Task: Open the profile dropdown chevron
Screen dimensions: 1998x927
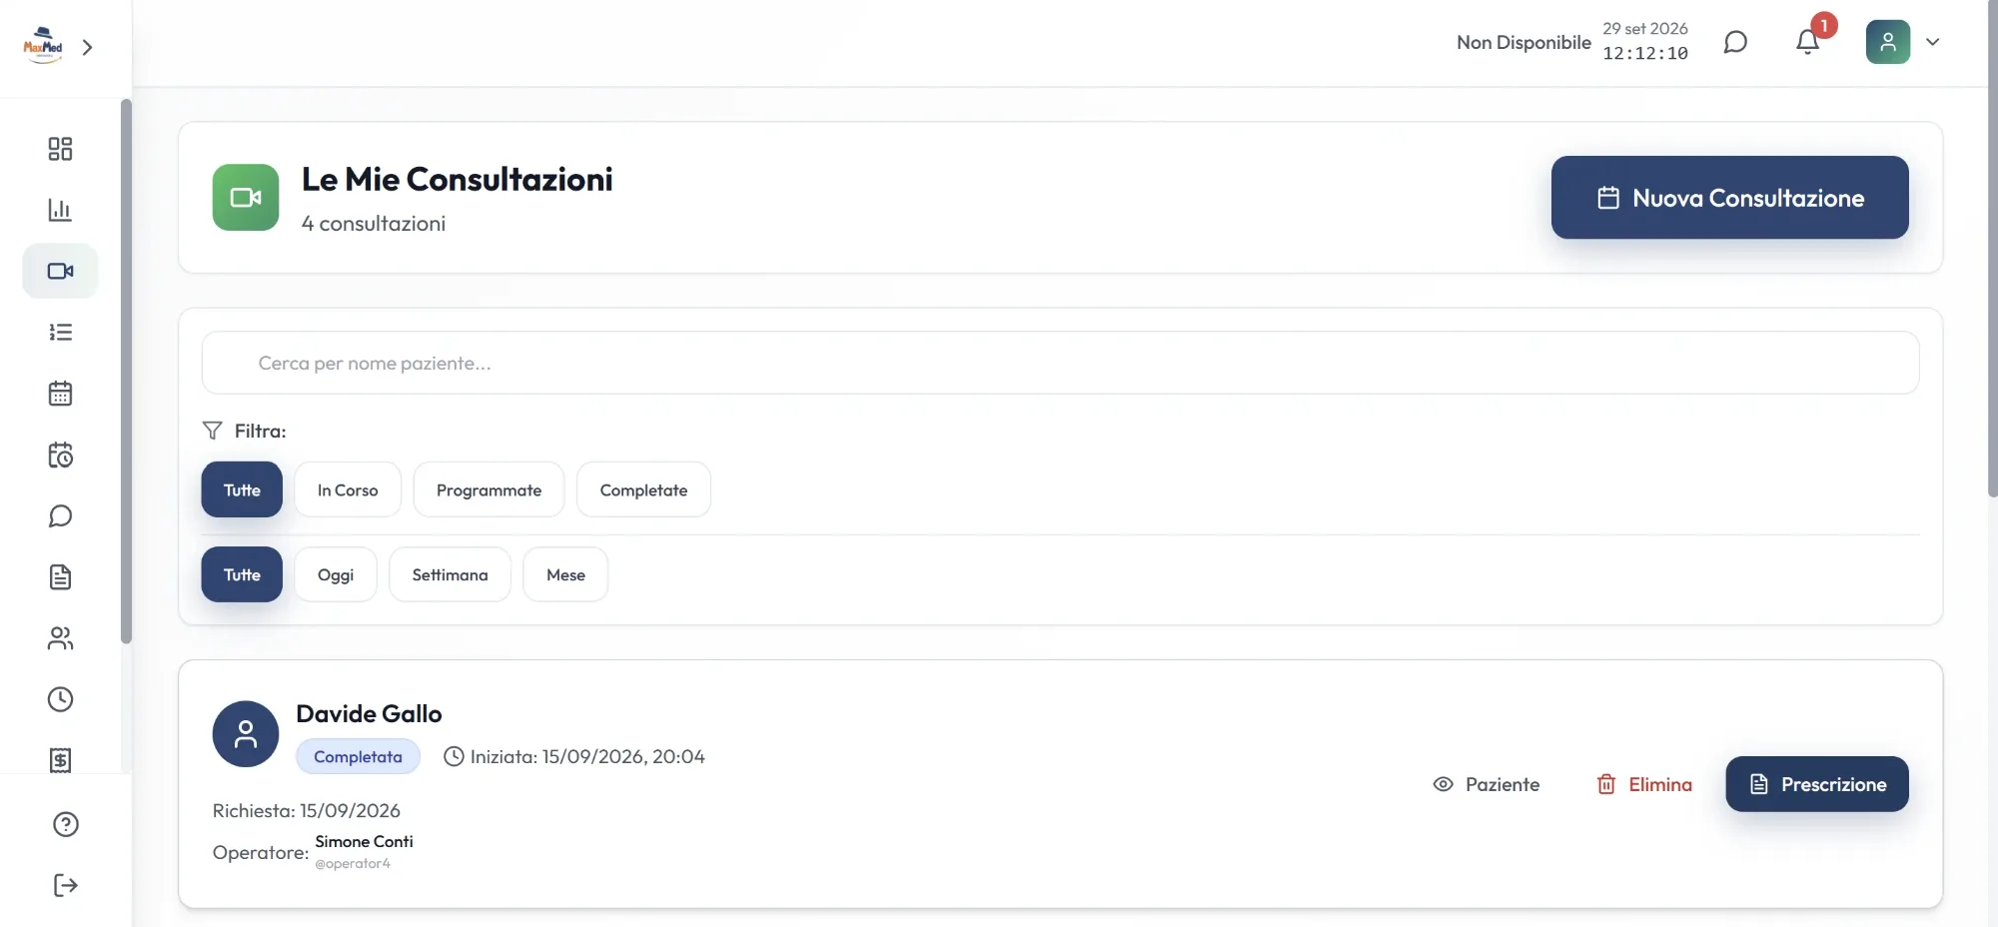Action: click(x=1933, y=42)
